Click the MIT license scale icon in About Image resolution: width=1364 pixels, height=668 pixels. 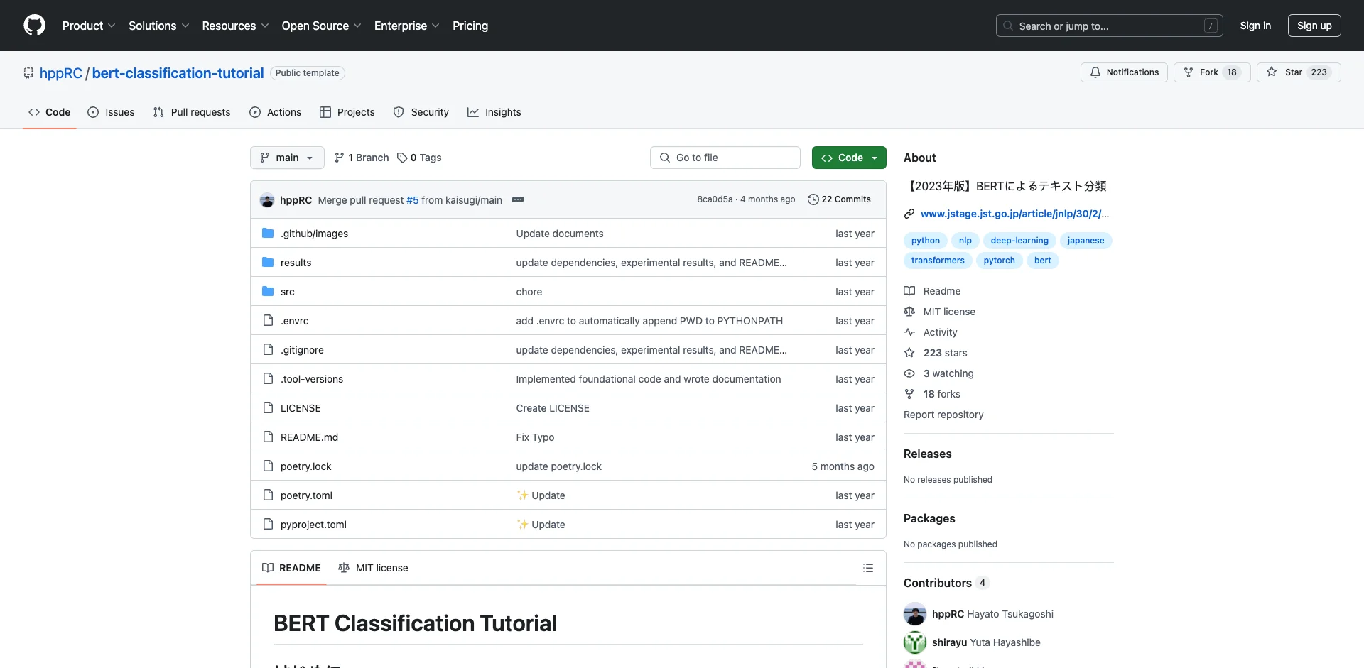point(909,312)
